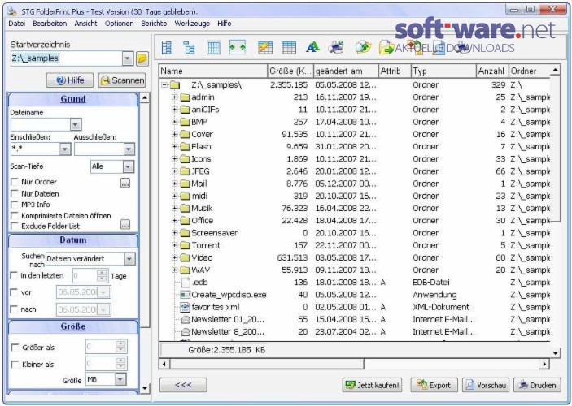The height and width of the screenshot is (406, 572).
Task: Click the Jetzt kaufen! button
Action: pyautogui.click(x=372, y=385)
